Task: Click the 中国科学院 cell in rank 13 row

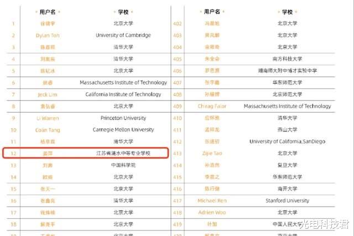Action: (123, 165)
